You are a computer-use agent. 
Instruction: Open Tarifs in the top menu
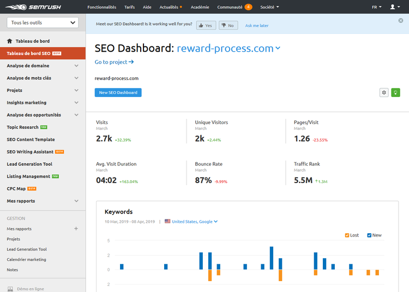[129, 7]
